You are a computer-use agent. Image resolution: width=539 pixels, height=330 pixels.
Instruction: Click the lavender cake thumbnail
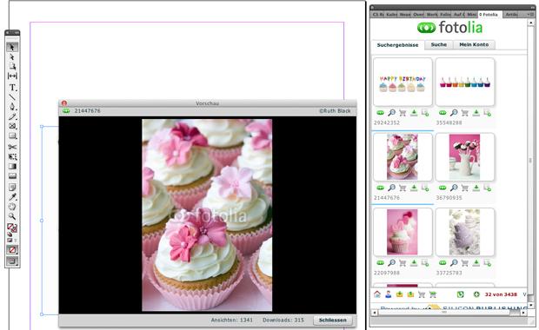(x=465, y=232)
